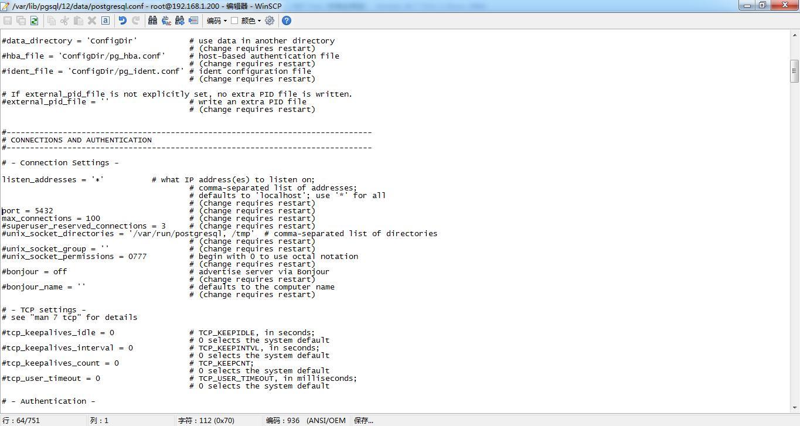Viewport: 800px width, 426px height.
Task: Click the Save All icon
Action: 21,21
